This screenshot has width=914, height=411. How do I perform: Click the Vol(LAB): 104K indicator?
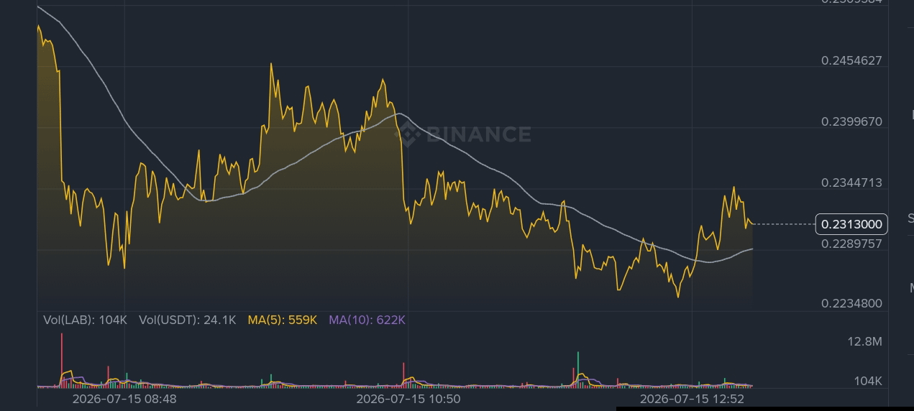tap(85, 320)
